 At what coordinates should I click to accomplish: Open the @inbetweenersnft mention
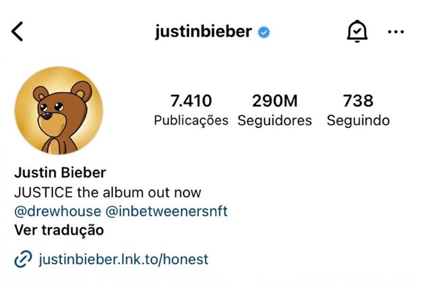pos(166,211)
